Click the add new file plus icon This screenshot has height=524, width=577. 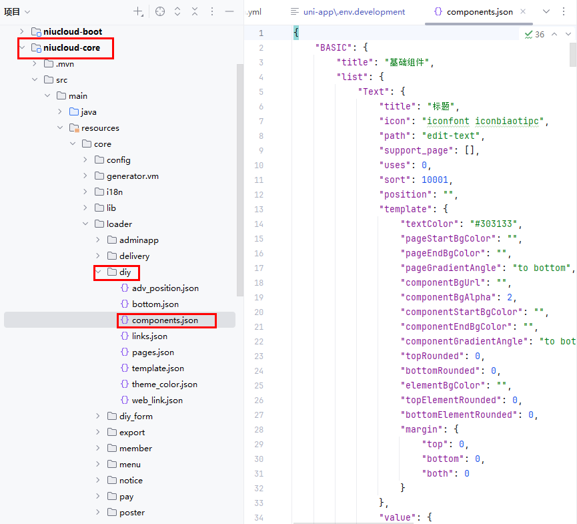138,11
